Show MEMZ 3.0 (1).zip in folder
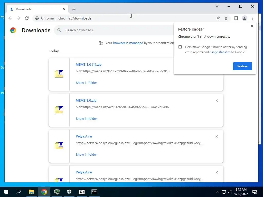 coord(86,83)
